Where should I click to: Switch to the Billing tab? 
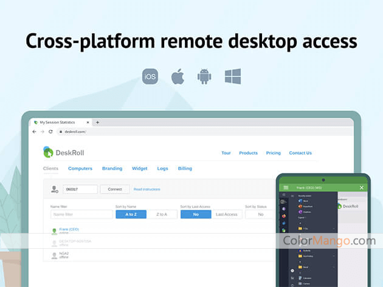click(185, 169)
